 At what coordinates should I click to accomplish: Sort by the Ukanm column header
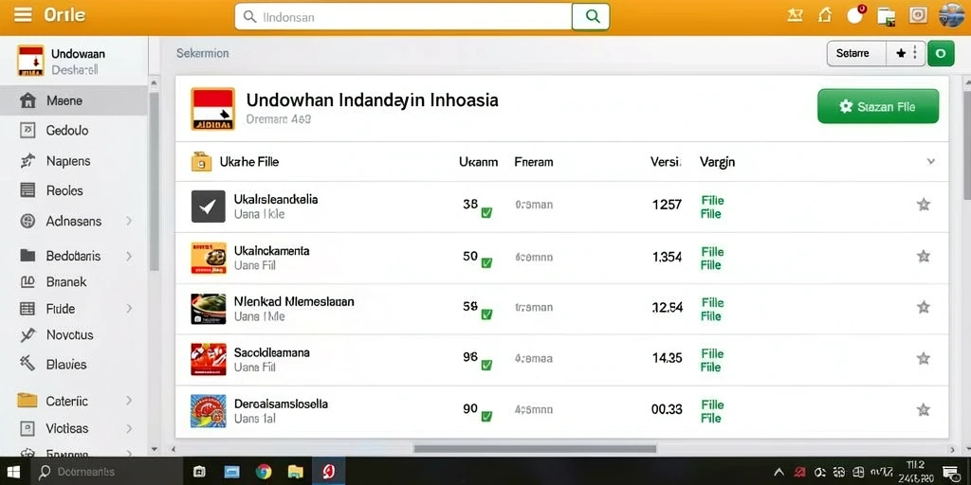tap(478, 162)
